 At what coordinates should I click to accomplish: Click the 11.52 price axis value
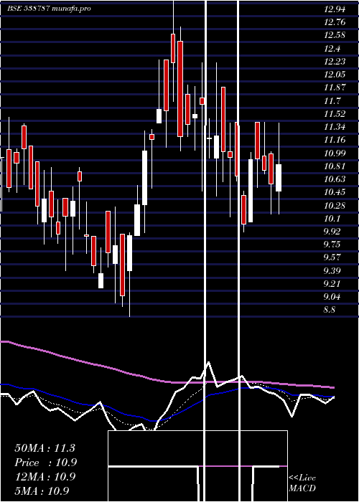(335, 114)
